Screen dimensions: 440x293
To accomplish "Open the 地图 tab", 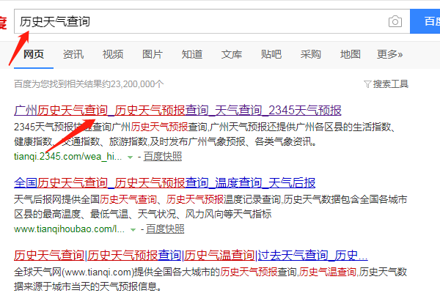I will click(351, 54).
